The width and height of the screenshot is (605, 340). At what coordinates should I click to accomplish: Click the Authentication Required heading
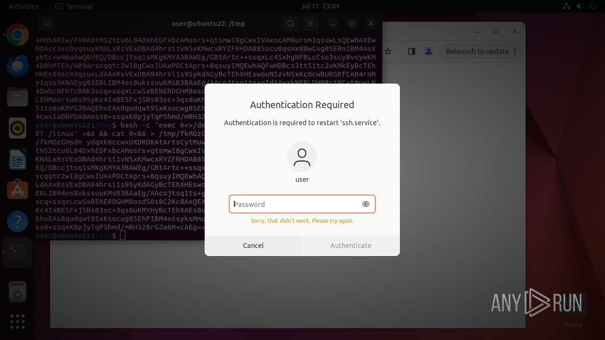pyautogui.click(x=302, y=105)
